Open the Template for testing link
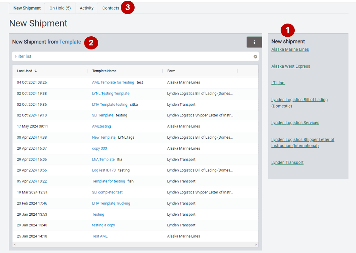 (x=109, y=181)
